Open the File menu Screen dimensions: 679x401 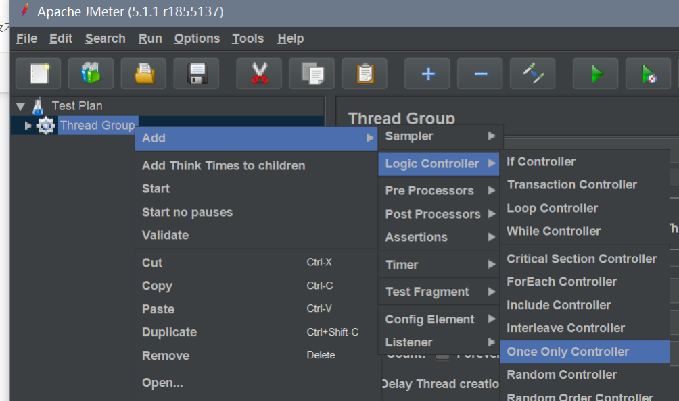click(27, 38)
